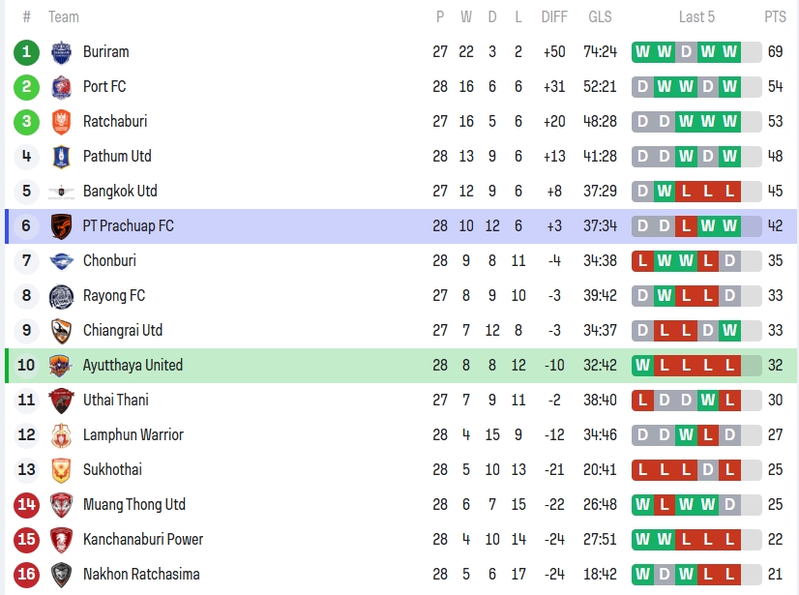Screen dimensions: 799x595
Task: Click the Port FC club logo
Action: pyautogui.click(x=61, y=87)
